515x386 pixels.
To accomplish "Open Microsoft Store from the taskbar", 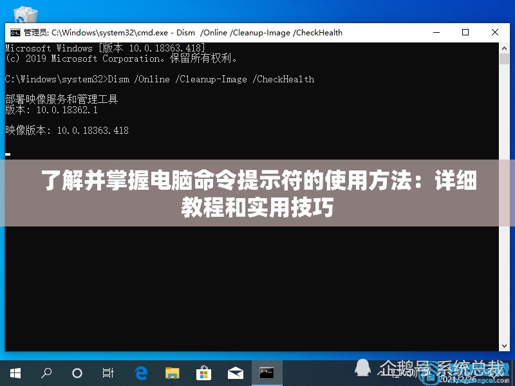I will [203, 373].
